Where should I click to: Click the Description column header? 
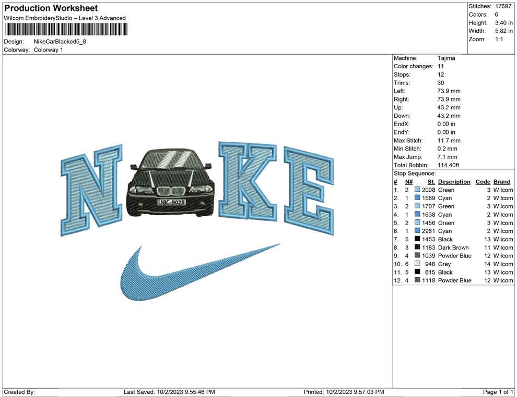(454, 181)
